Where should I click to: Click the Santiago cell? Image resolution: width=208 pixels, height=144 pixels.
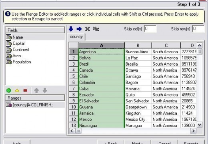click(x=138, y=76)
